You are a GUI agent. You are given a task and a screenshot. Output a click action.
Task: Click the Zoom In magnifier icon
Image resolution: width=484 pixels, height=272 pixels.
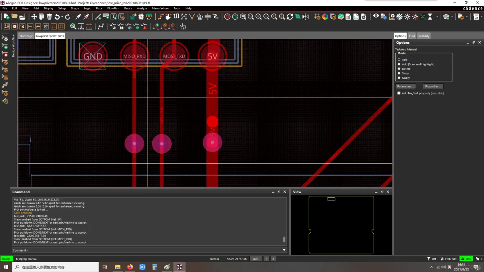coord(258,17)
